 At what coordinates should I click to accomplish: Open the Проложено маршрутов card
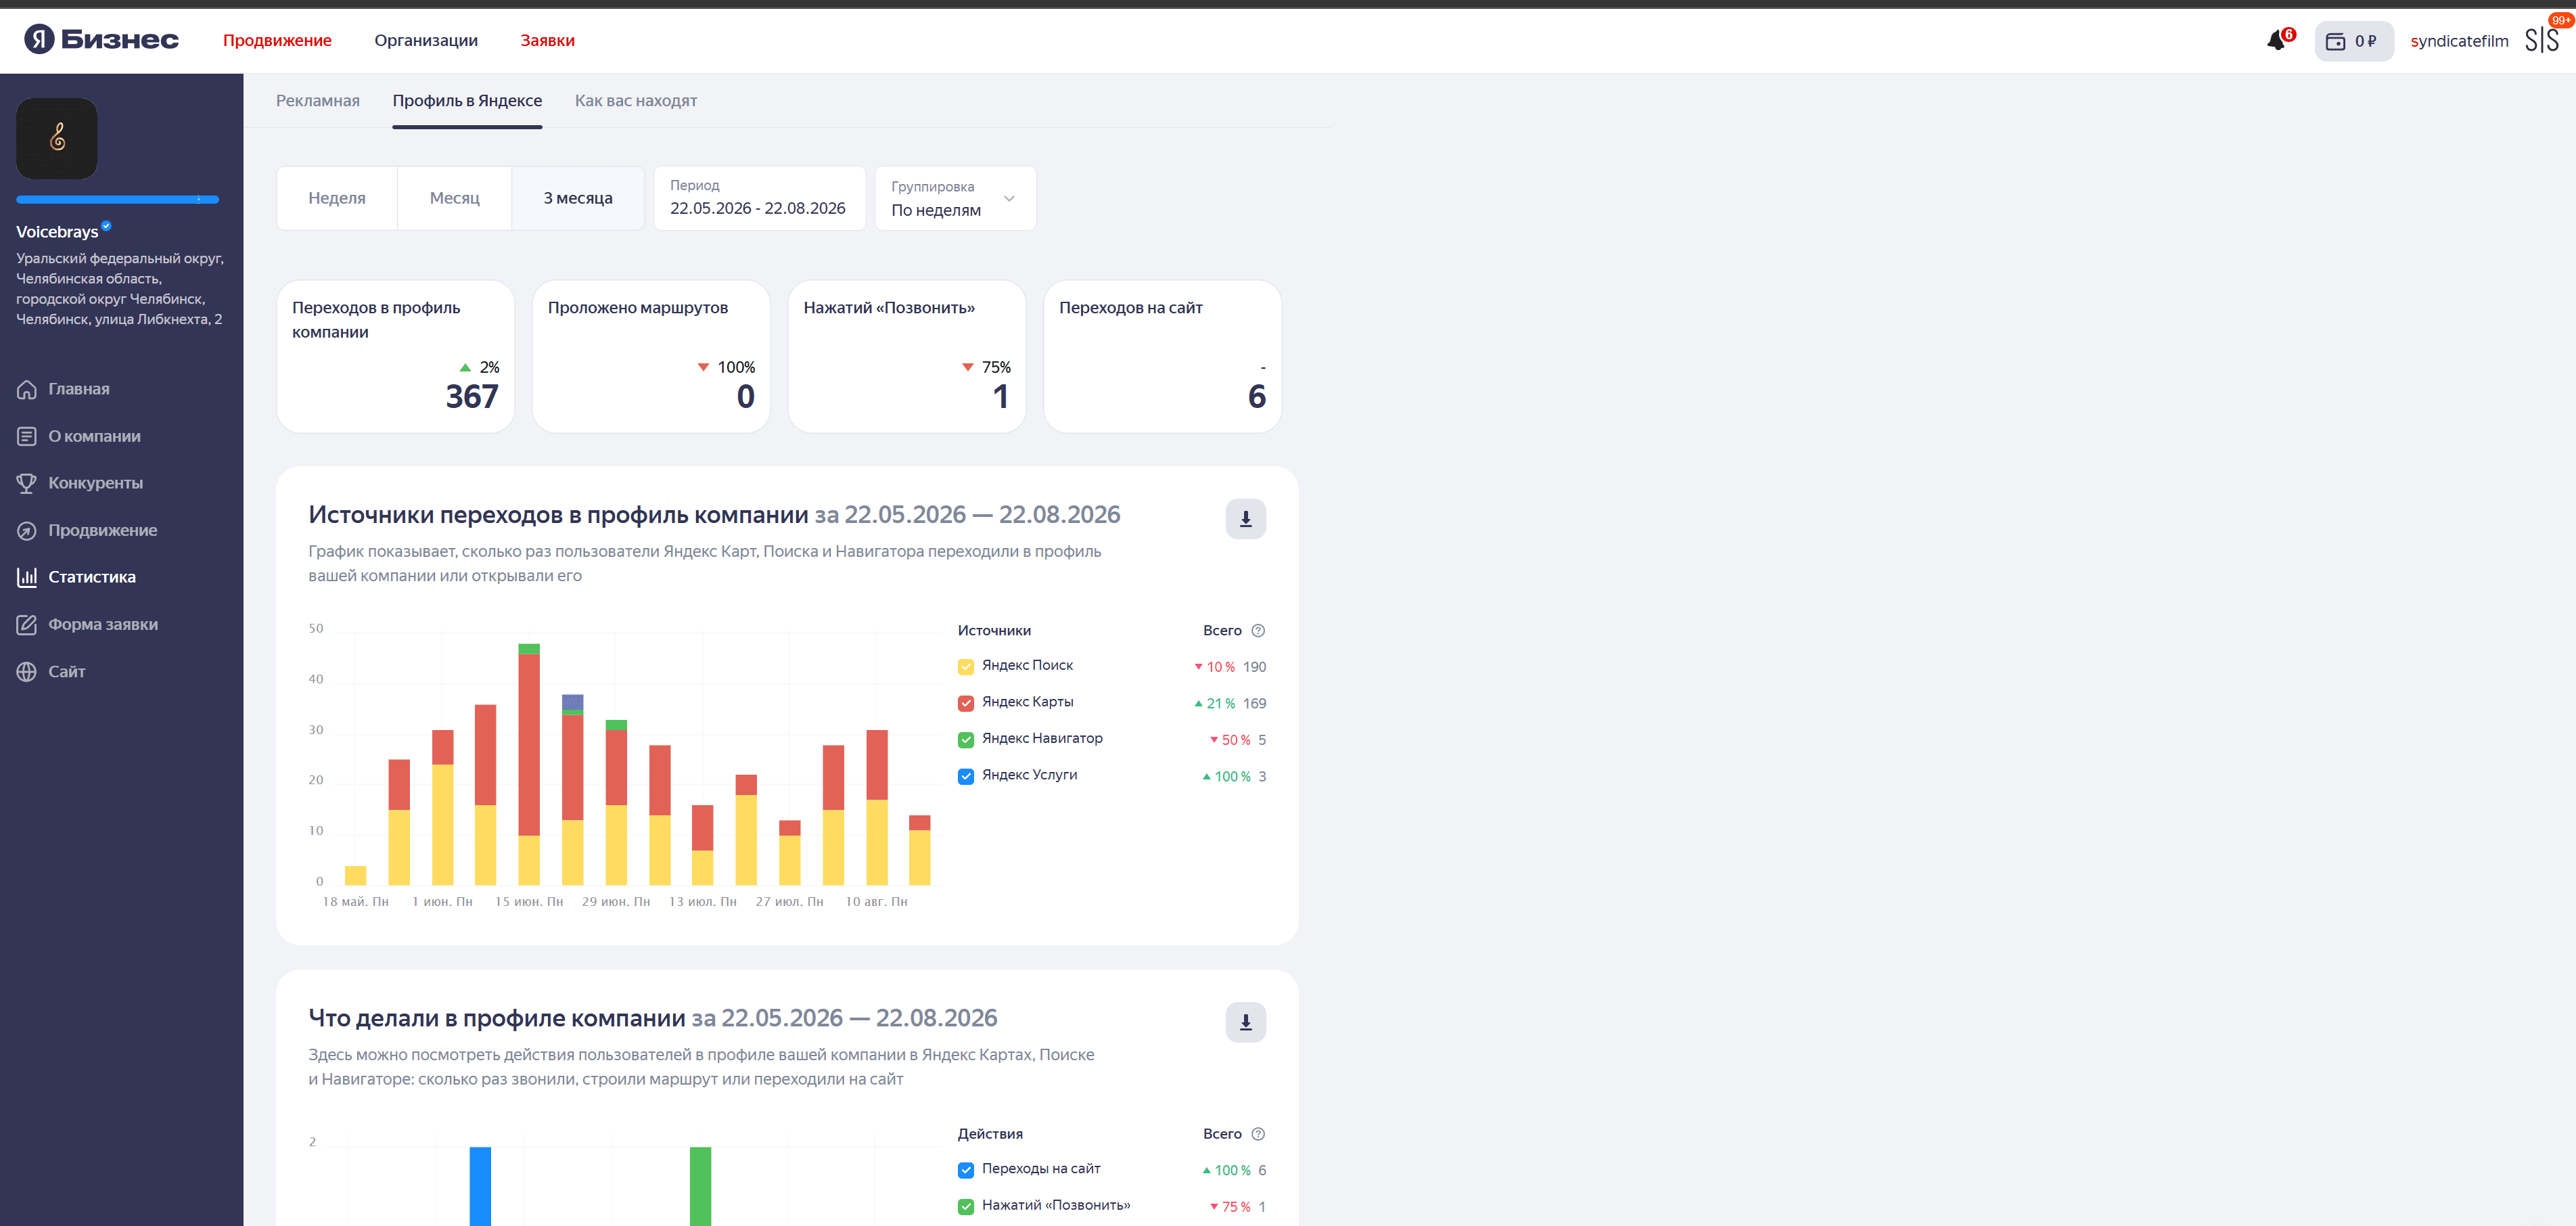pos(651,356)
